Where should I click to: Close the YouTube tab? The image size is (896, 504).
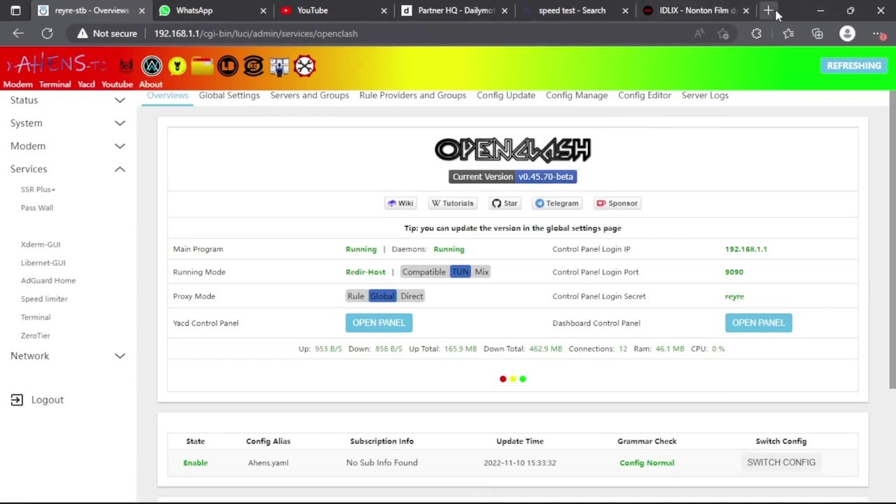coord(384,10)
